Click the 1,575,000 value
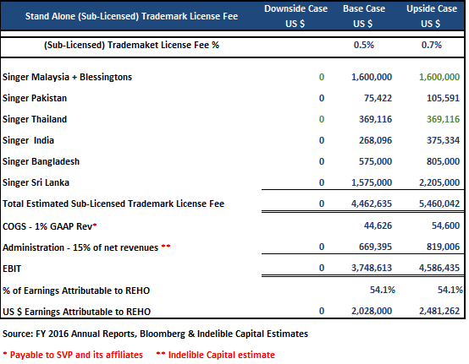469x364 pixels. pyautogui.click(x=372, y=182)
